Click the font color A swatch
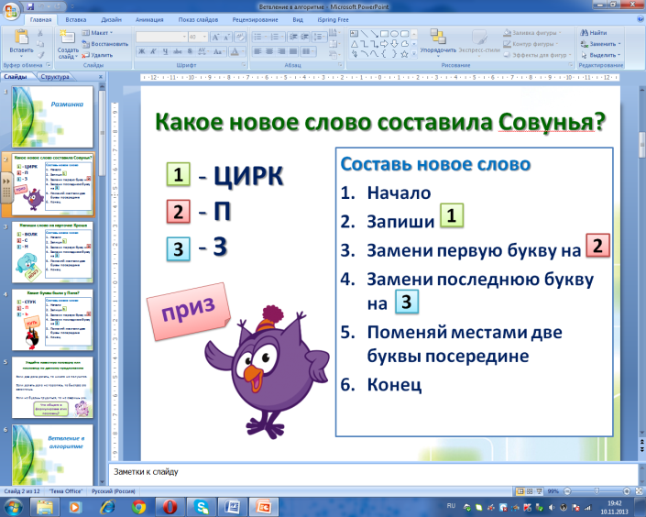The height and width of the screenshot is (517, 646). (x=235, y=51)
